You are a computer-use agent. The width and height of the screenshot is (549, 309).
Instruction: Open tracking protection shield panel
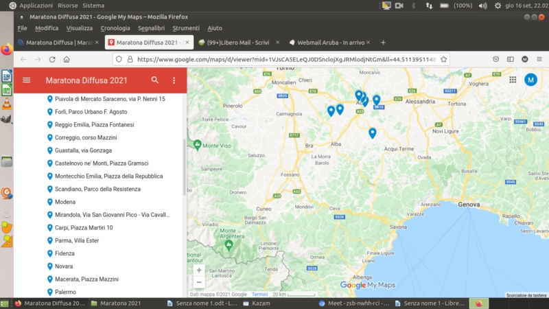(119, 59)
